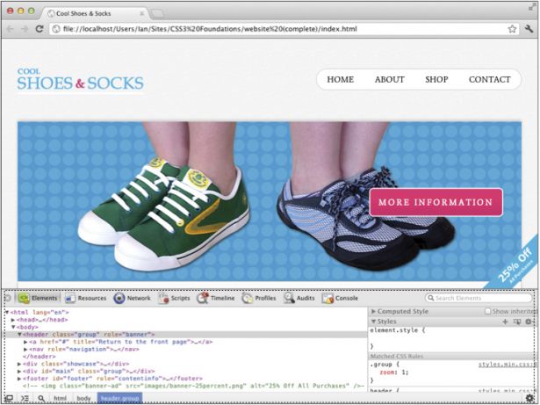Viewport: 540px width, 405px height.
Task: Select the zoom: 1 property
Action: 394,372
